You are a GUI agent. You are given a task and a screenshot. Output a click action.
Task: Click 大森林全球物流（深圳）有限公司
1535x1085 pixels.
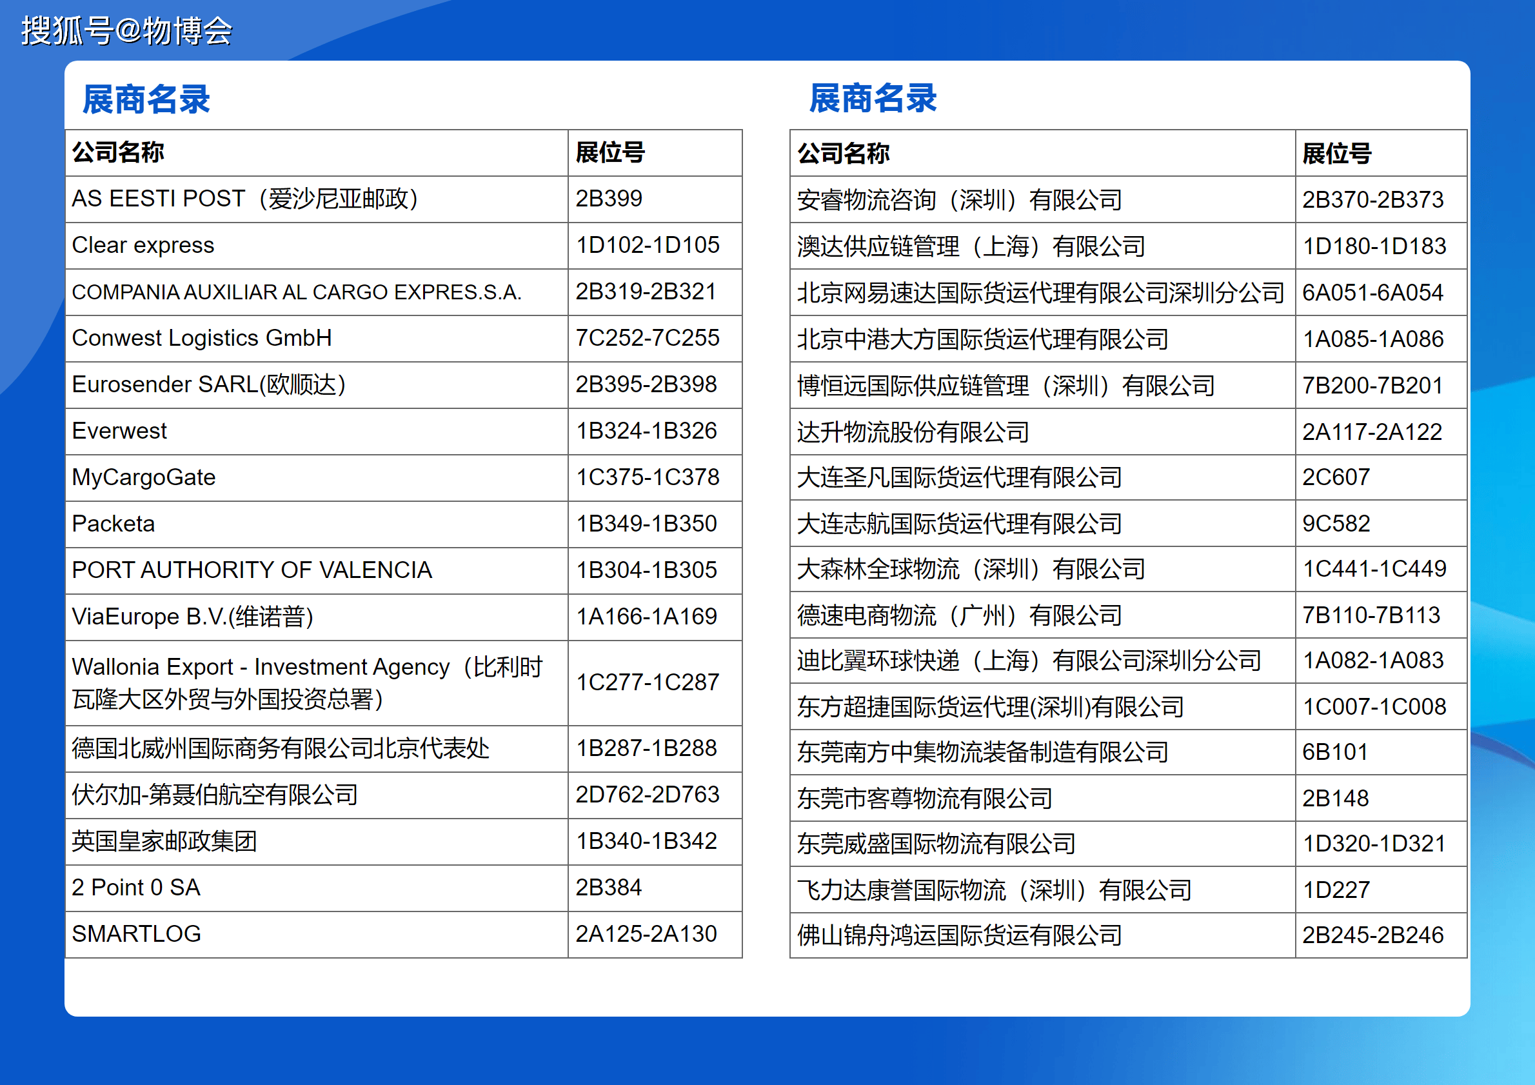tap(971, 569)
